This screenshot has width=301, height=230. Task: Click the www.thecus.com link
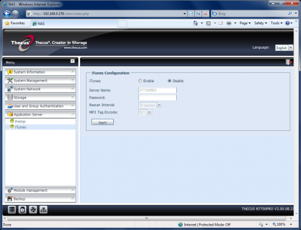(x=76, y=48)
